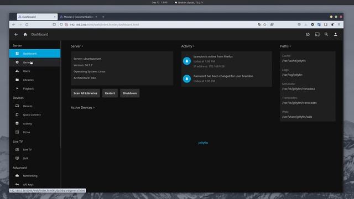Click the General gear icon
The width and height of the screenshot is (354, 199).
point(17,62)
